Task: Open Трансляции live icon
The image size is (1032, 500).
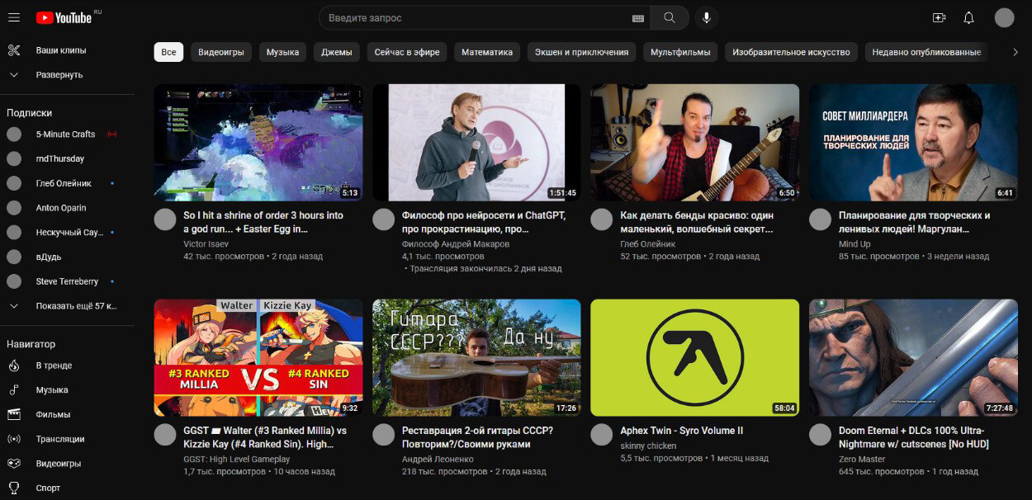Action: tap(14, 439)
